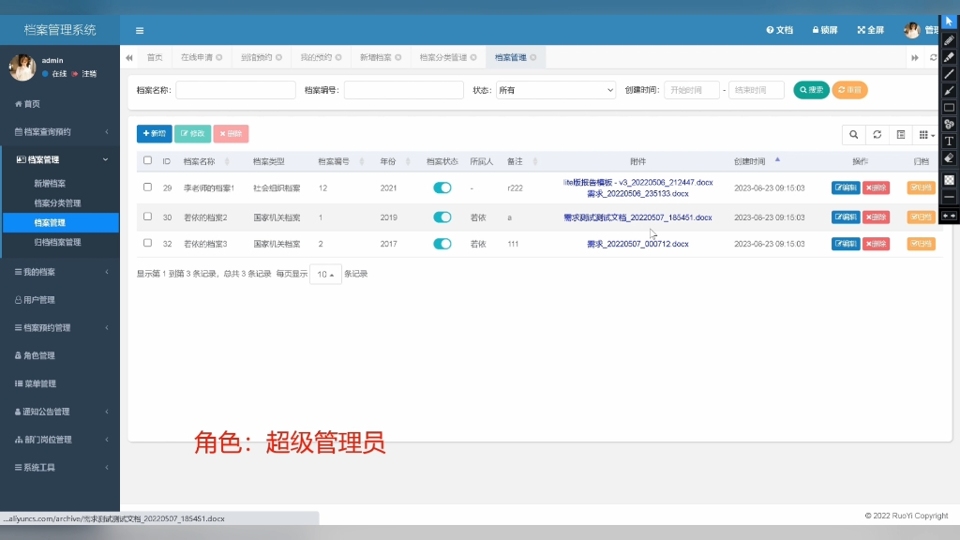The height and width of the screenshot is (540, 960).
Task: Refresh the table with the toolbar refresh icon
Action: [877, 135]
